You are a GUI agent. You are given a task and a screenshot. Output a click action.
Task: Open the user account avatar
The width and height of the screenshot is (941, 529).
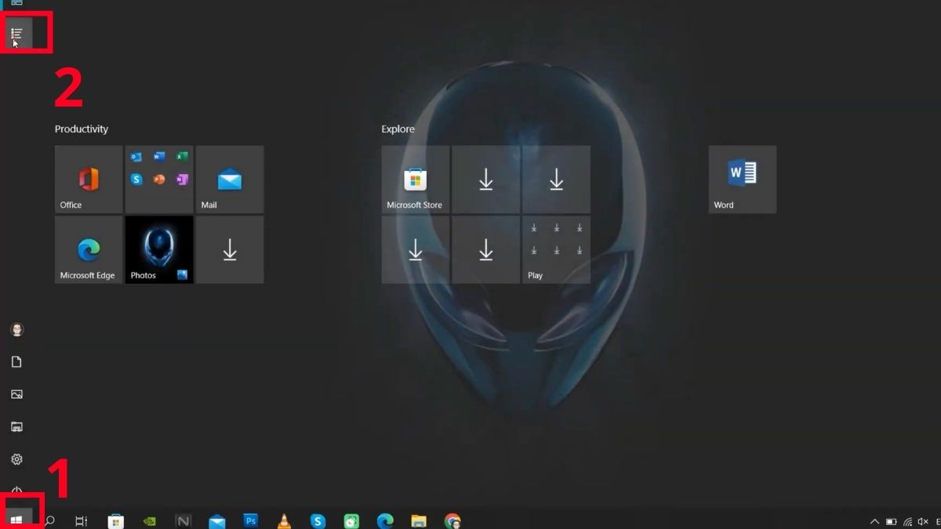click(16, 329)
